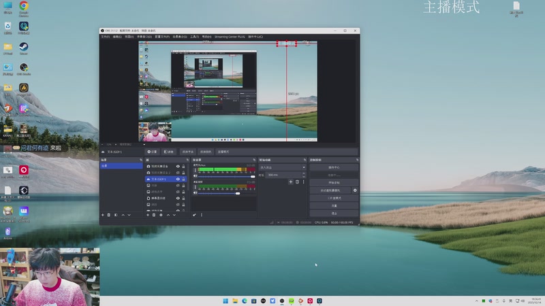Hide the 文本 (GDI+) source
This screenshot has width=545, height=306.
[178, 179]
